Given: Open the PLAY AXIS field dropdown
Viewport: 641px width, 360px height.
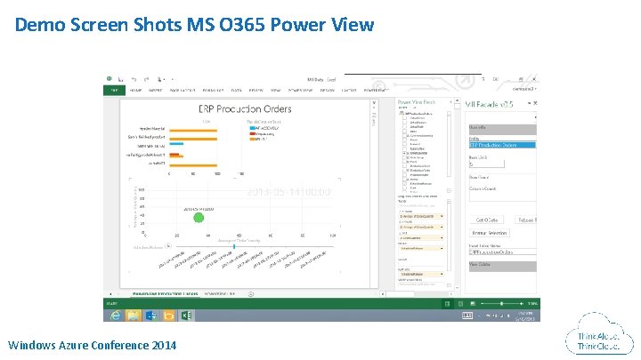Looking at the screenshot, I should (x=442, y=275).
